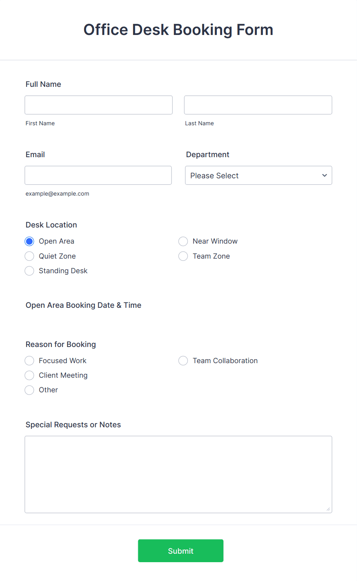Viewport: 357px width, 581px height.
Task: Submit the desk booking form
Action: tap(181, 551)
